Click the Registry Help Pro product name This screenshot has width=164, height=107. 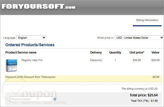32,60
